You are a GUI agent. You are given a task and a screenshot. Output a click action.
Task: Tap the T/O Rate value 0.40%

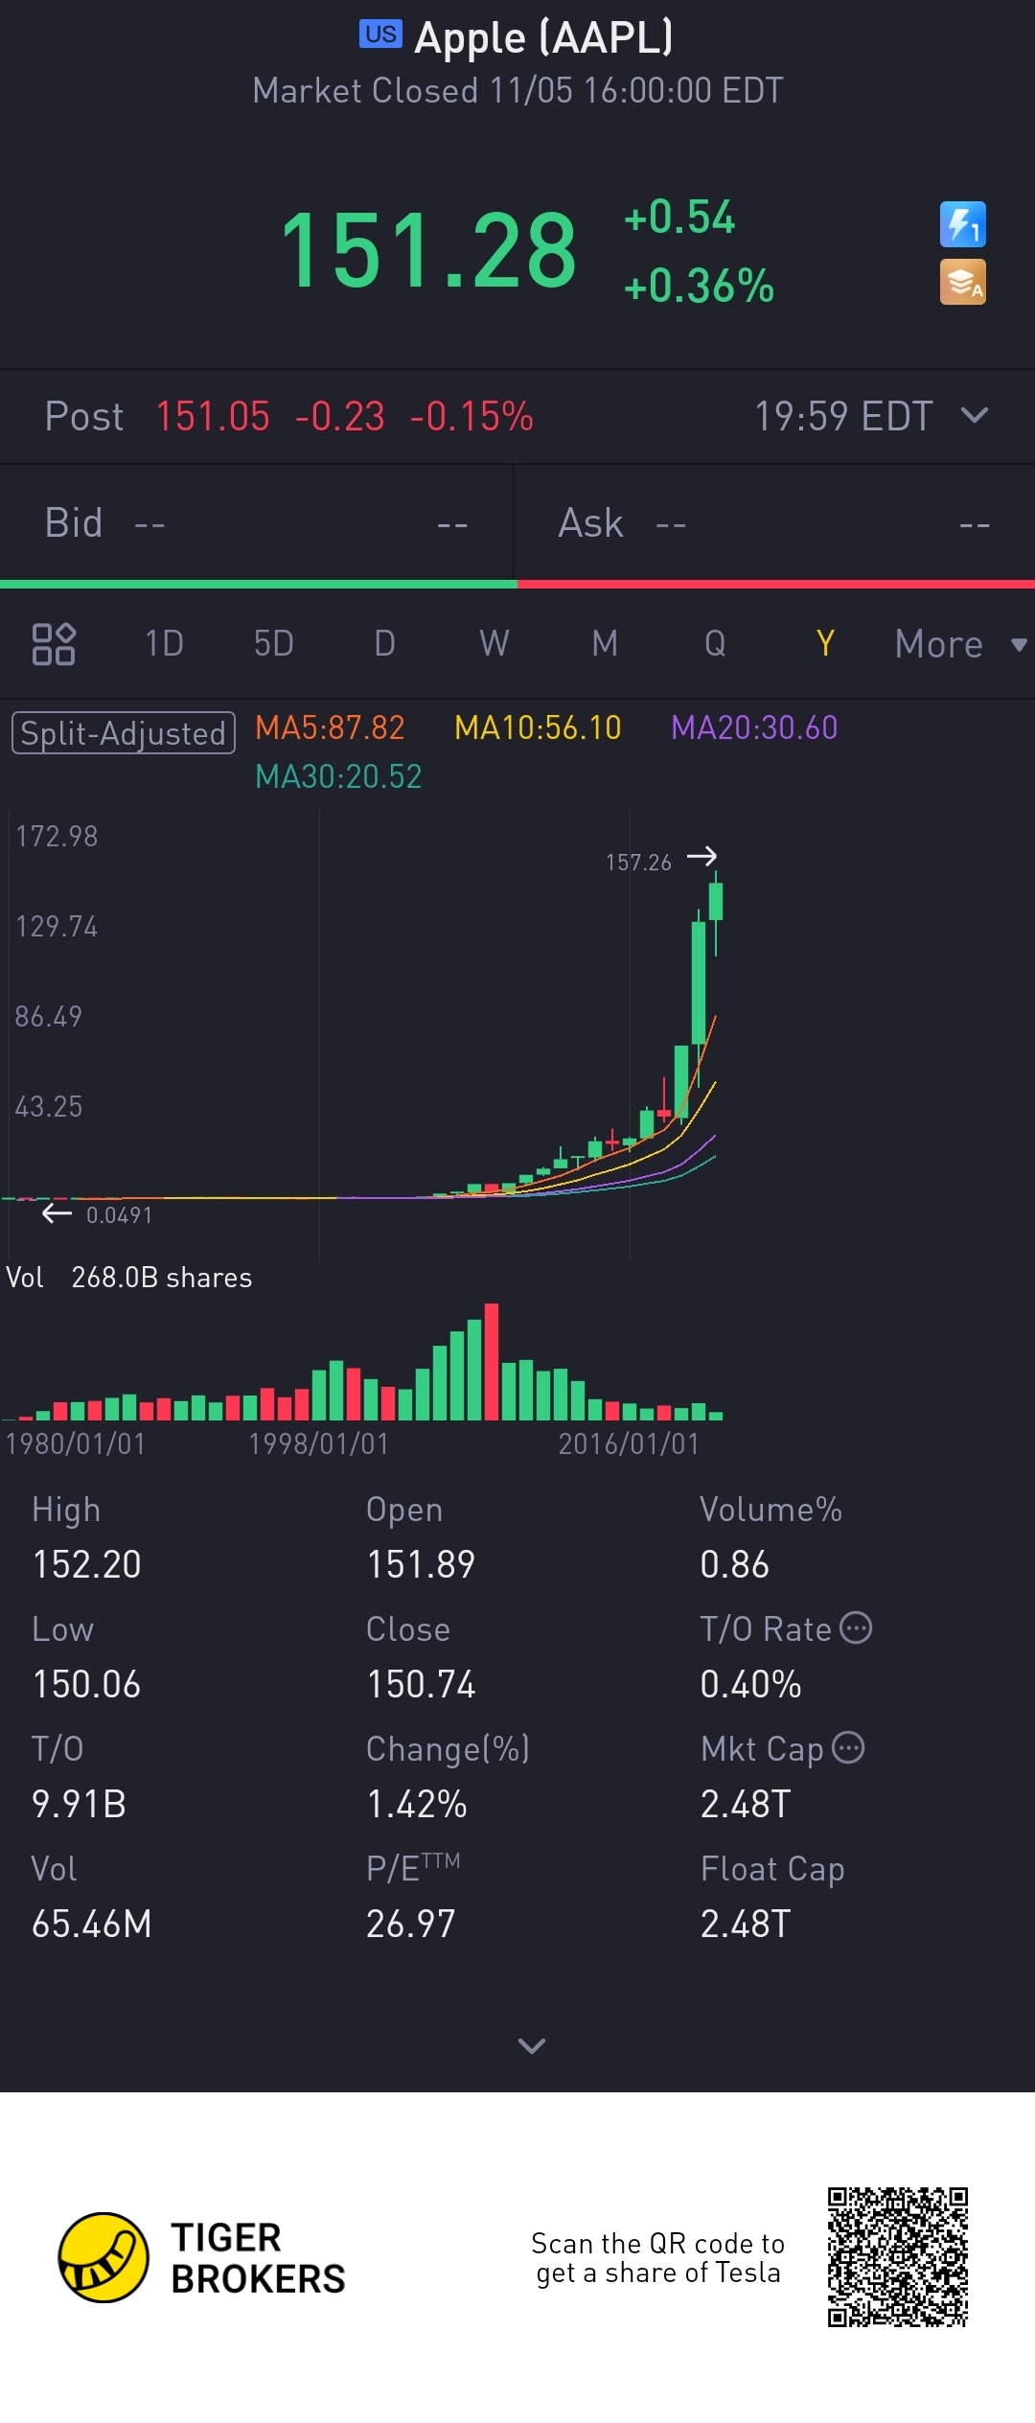coord(750,1684)
